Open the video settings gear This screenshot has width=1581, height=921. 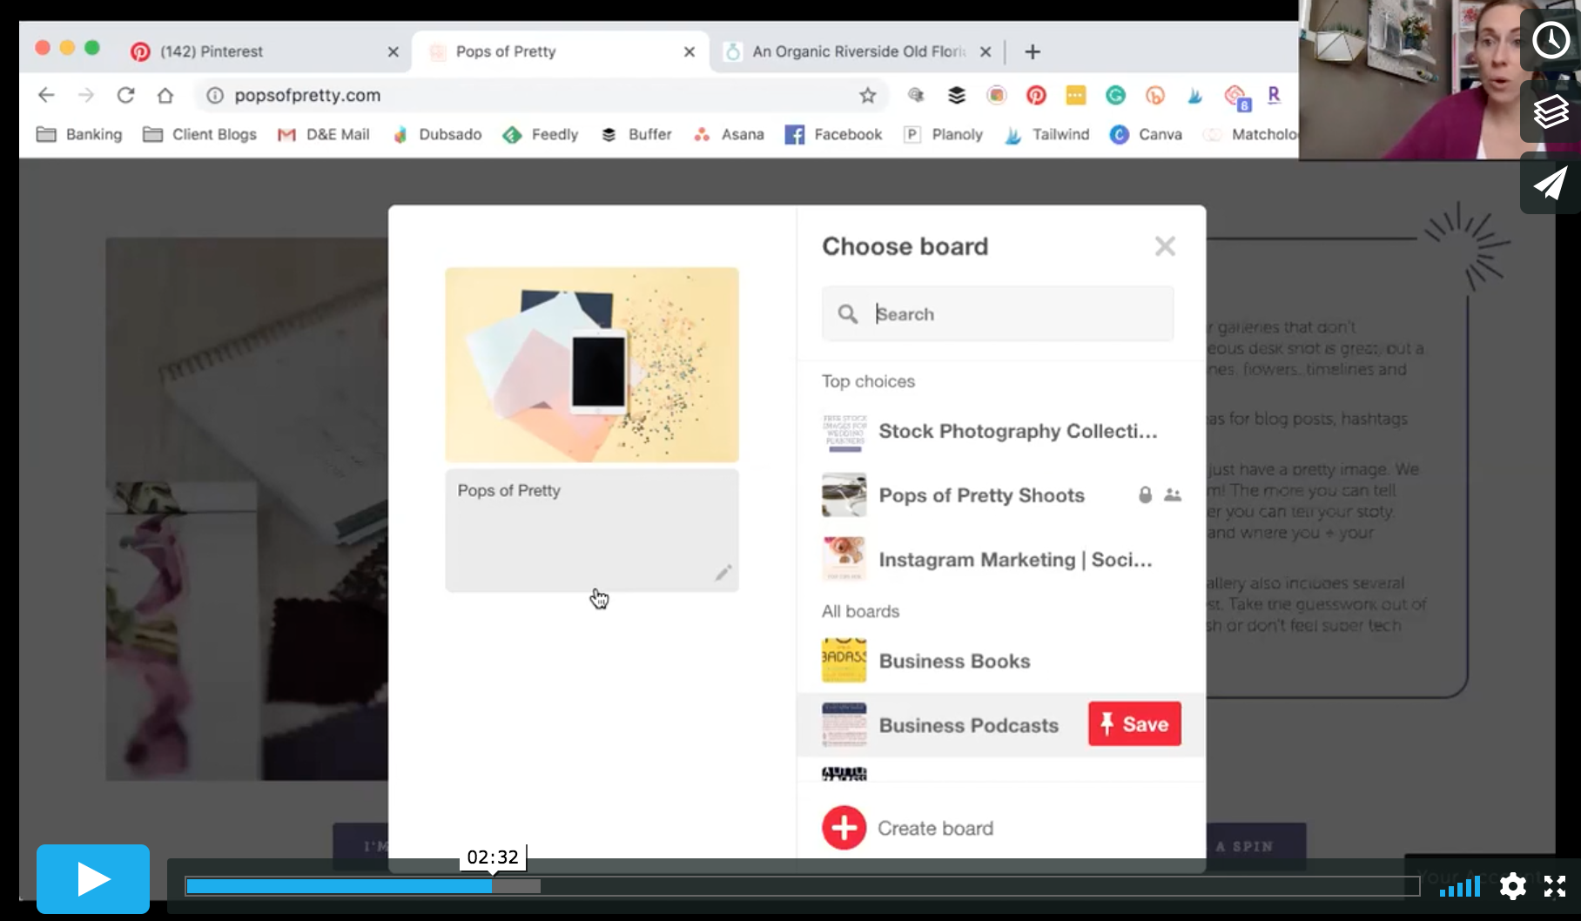click(1513, 886)
